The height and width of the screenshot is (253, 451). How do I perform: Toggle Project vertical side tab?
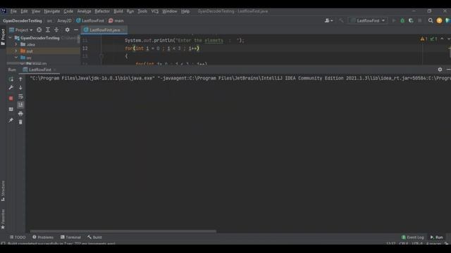pyautogui.click(x=3, y=37)
